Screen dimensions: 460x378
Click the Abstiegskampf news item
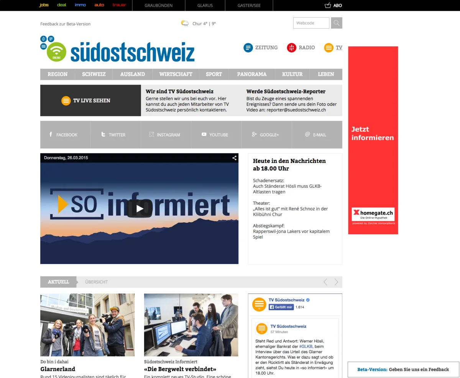coord(291,231)
